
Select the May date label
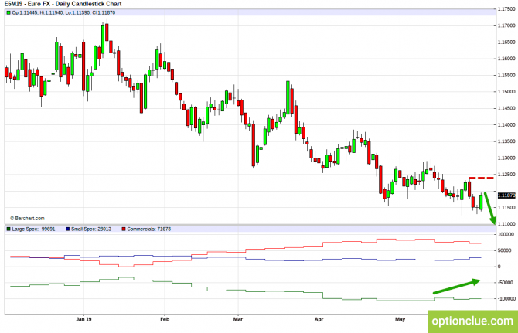[399, 318]
